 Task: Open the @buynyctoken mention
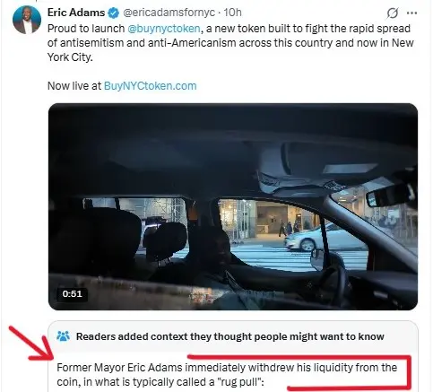(164, 29)
